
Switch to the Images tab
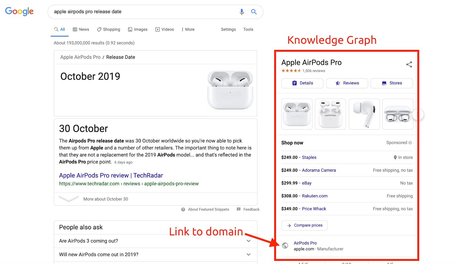138,29
